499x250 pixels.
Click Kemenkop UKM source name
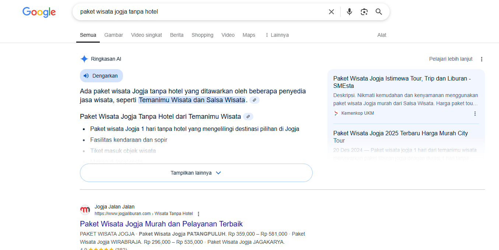358,113
